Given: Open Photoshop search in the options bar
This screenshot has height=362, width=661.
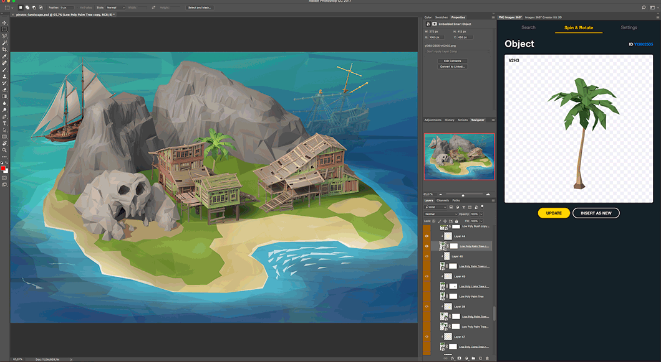Looking at the screenshot, I should [644, 7].
